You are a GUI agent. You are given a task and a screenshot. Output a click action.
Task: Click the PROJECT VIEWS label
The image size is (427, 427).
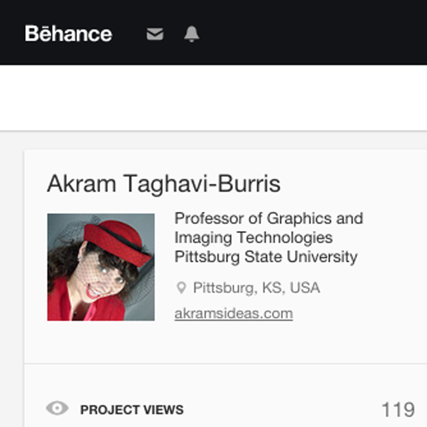click(132, 410)
